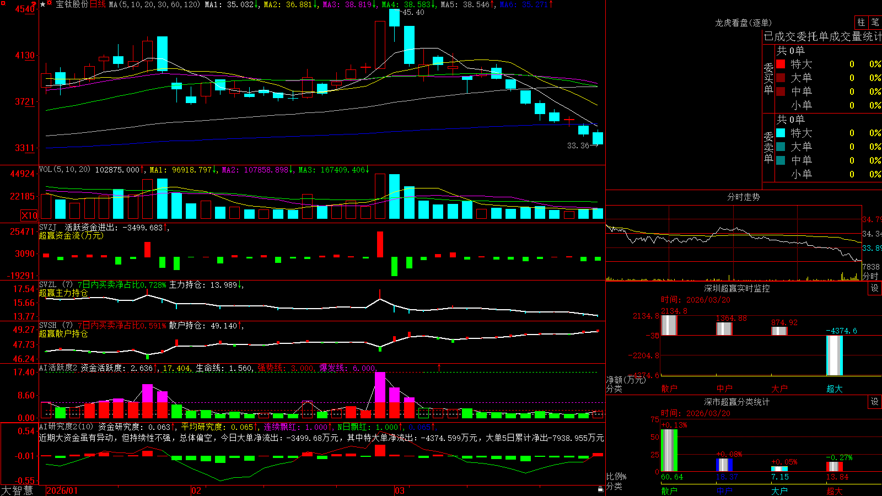
Task: Select the 03 month timeline label
Action: coord(400,490)
